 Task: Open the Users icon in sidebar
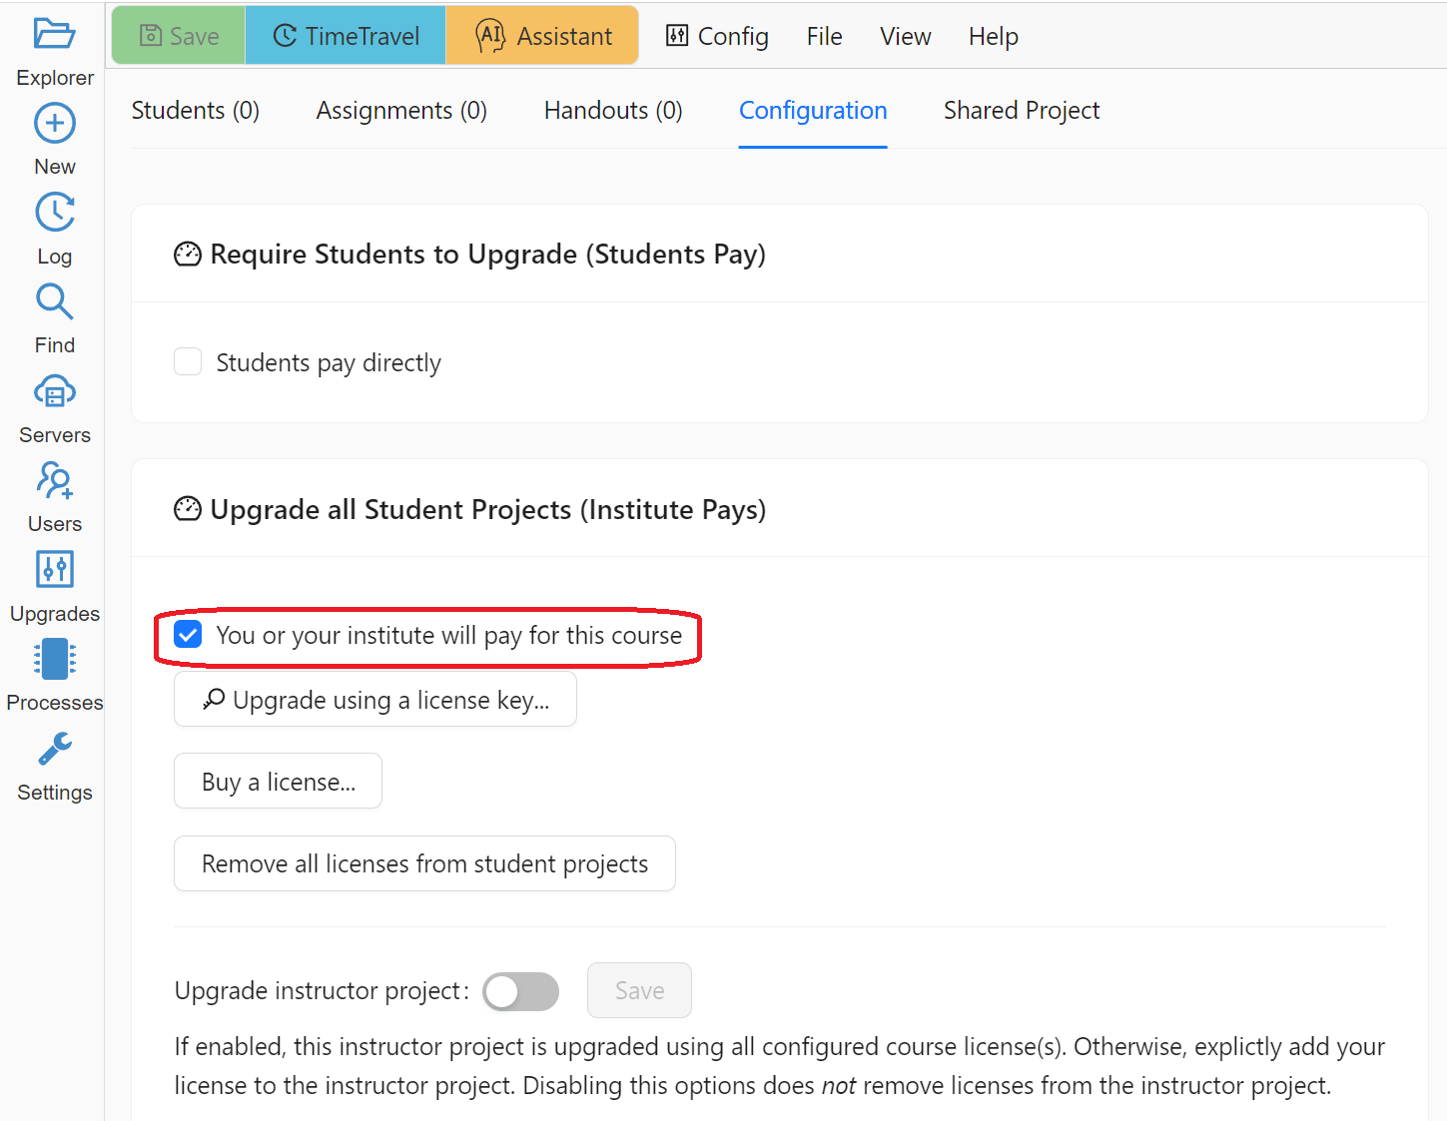tap(54, 480)
